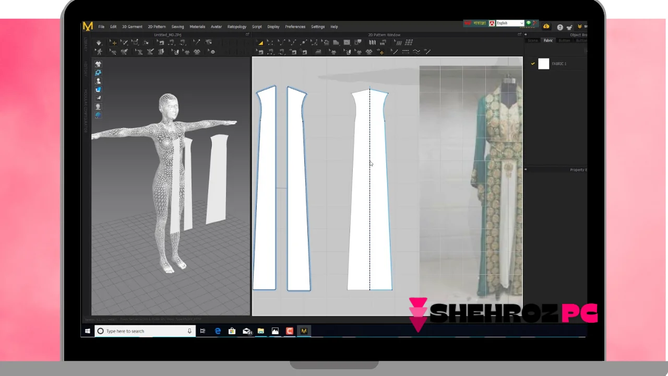Open the help question mark icon
Image resolution: width=668 pixels, height=376 pixels.
coord(560,27)
